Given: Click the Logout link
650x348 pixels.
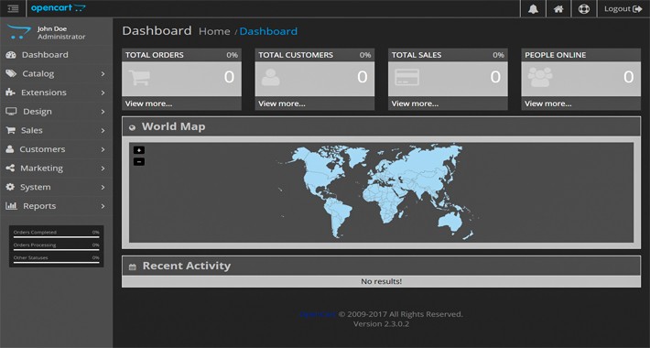Looking at the screenshot, I should pyautogui.click(x=623, y=9).
